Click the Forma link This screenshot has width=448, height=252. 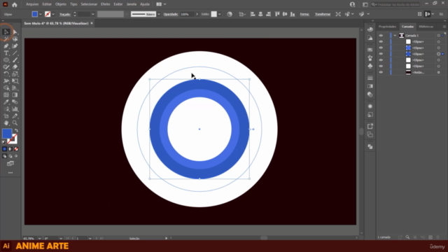pyautogui.click(x=304, y=14)
